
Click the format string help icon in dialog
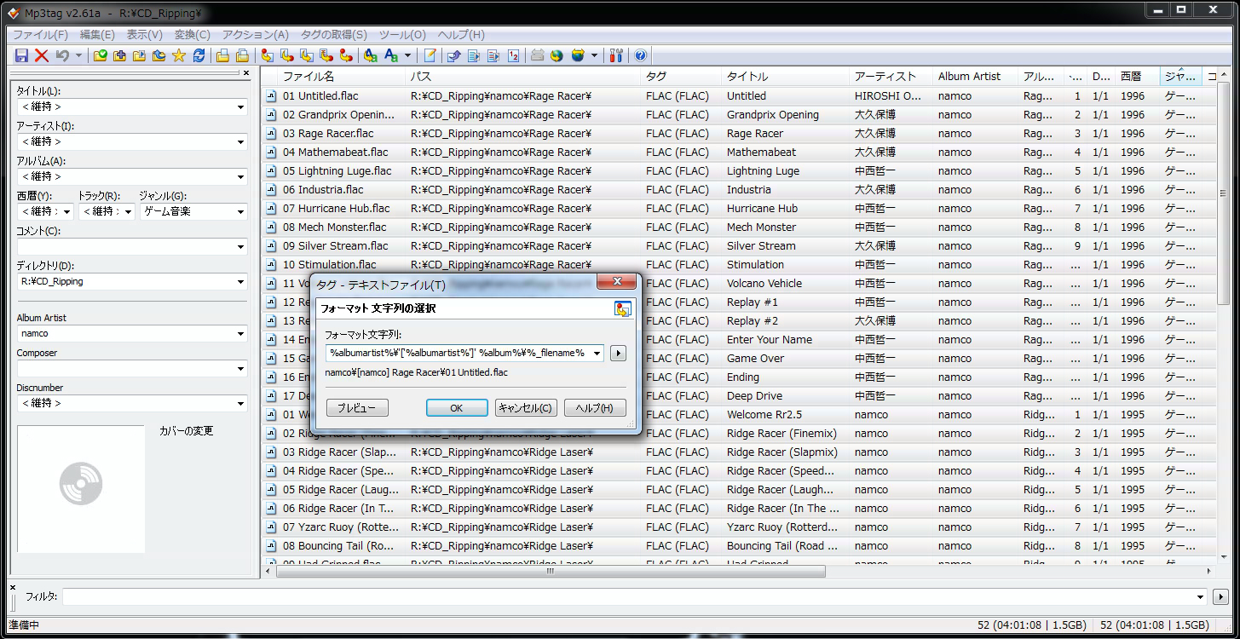click(623, 308)
